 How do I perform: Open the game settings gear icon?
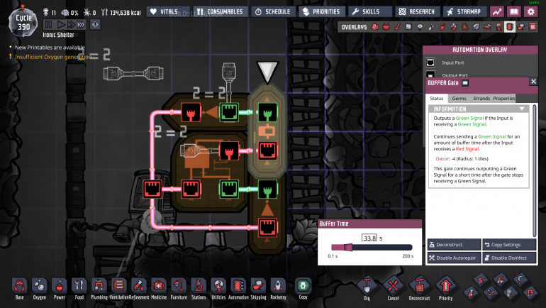pyautogui.click(x=530, y=11)
